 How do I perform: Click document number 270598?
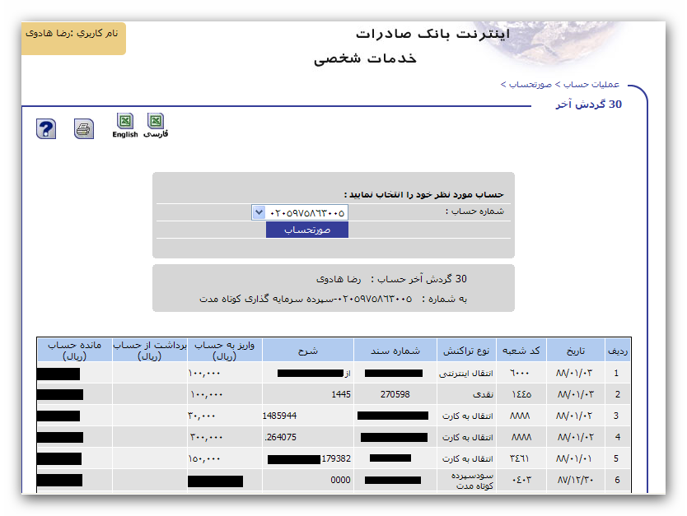point(395,394)
